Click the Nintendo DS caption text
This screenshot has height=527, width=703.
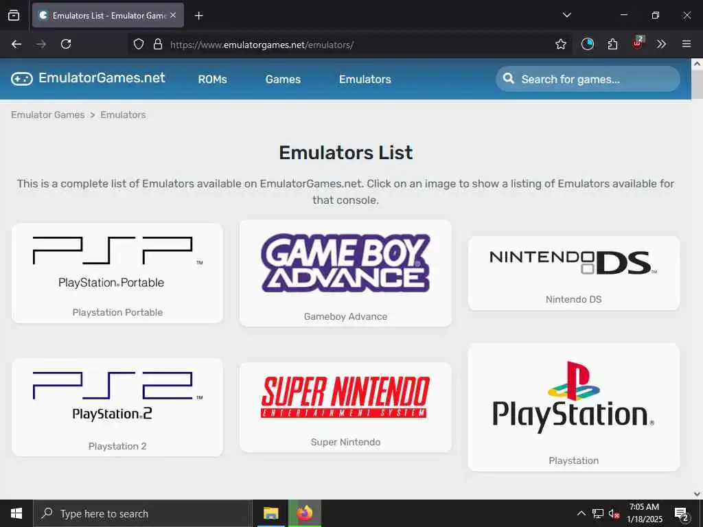pos(573,299)
